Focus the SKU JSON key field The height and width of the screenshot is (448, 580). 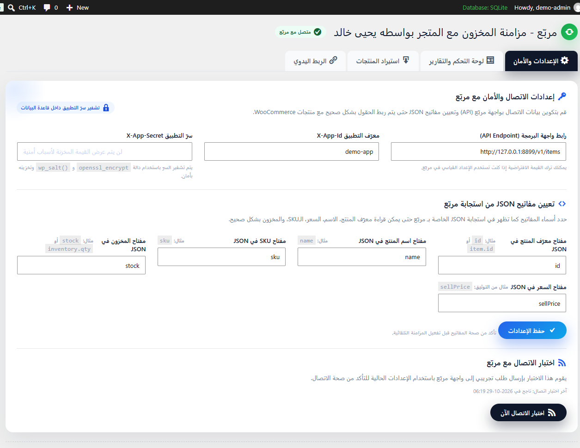[221, 257]
